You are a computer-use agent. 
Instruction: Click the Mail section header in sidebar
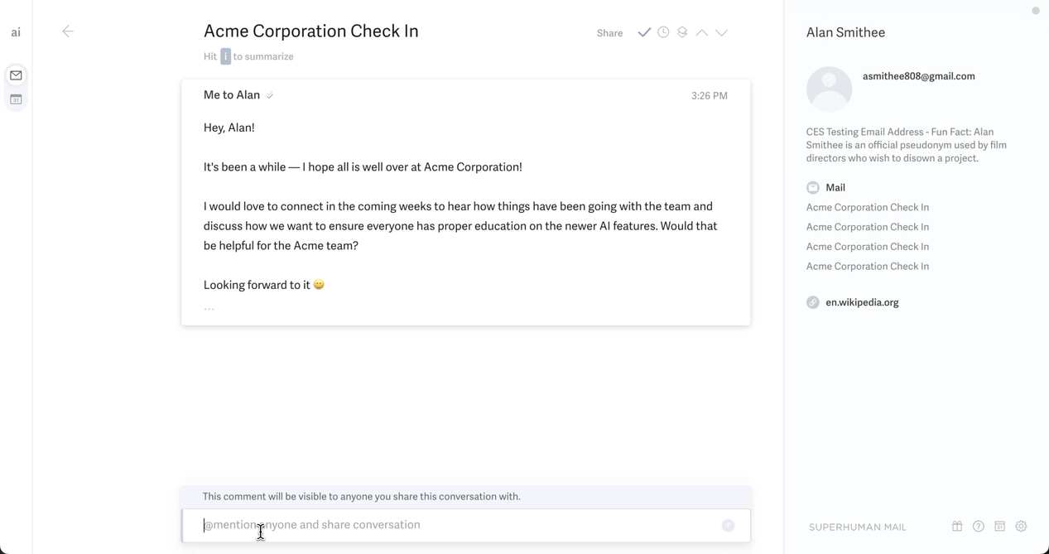[835, 188]
